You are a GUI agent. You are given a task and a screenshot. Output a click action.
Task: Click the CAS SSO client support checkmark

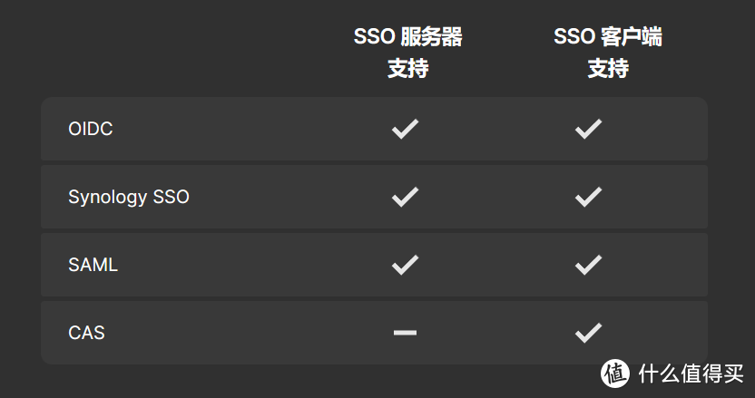(x=588, y=333)
